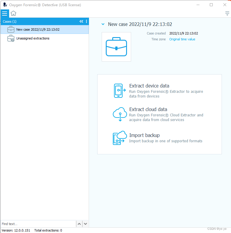Close the Oxygen Forensic Detective window
Image resolution: width=231 pixels, height=233 pixels.
click(225, 5)
